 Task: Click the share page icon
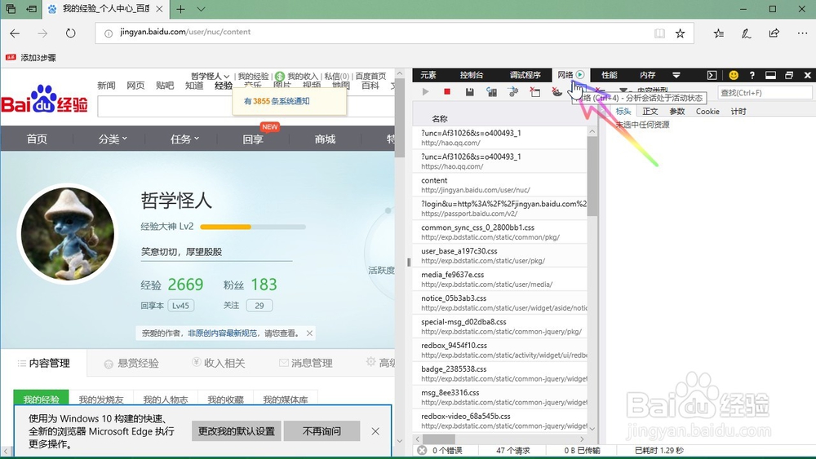[774, 33]
